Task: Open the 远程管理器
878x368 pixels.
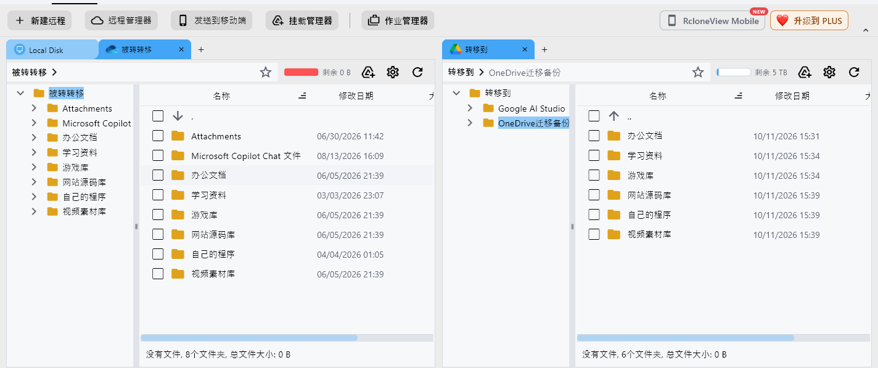Action: tap(121, 20)
